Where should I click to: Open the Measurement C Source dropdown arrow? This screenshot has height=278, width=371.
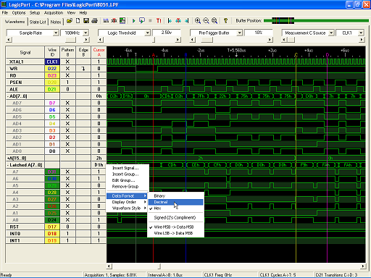tap(331, 33)
